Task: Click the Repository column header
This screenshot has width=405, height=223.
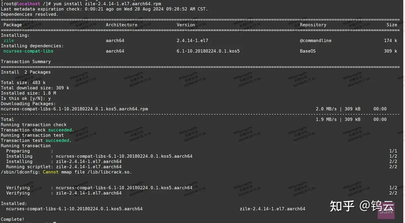Action: tap(313, 24)
